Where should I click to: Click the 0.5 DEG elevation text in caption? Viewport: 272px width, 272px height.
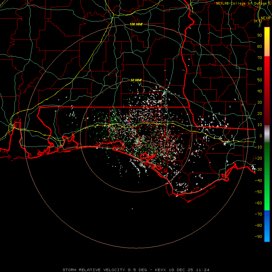tap(138, 270)
